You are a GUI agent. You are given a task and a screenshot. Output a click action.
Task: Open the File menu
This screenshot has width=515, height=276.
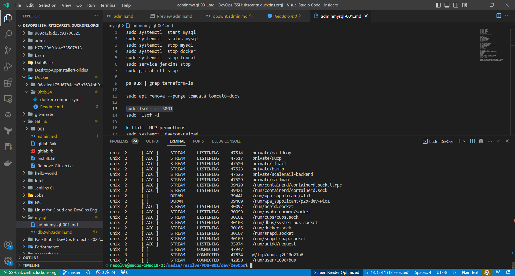(17, 5)
